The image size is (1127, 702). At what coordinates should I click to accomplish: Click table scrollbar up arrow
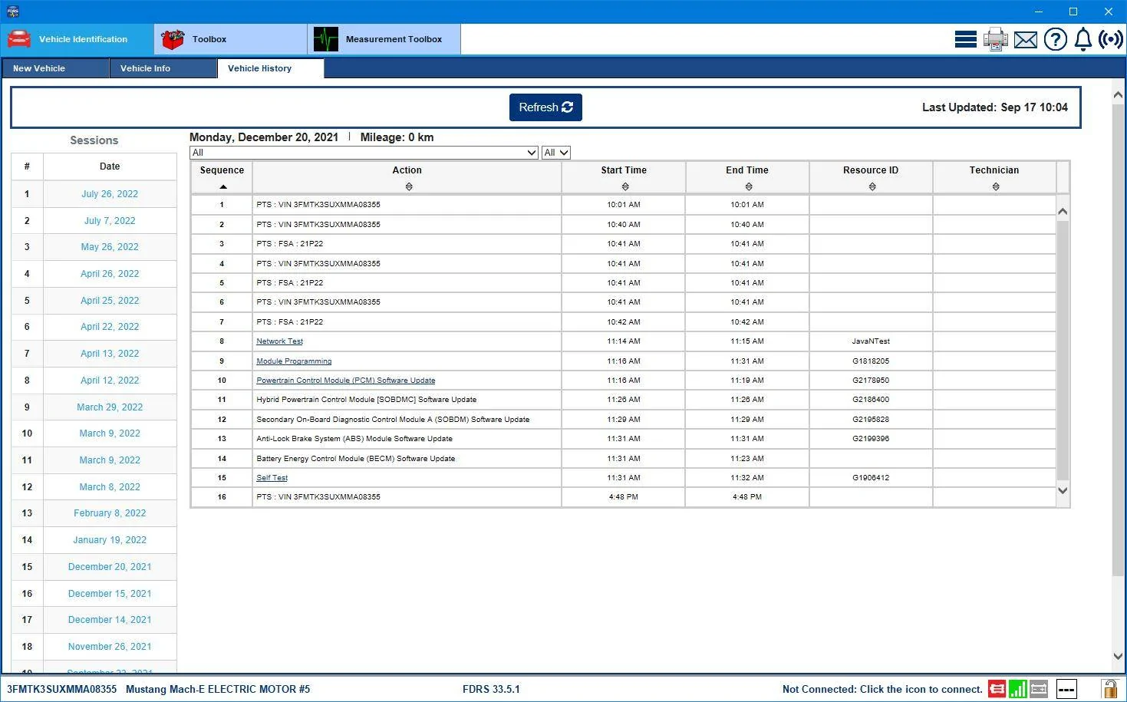click(1063, 212)
